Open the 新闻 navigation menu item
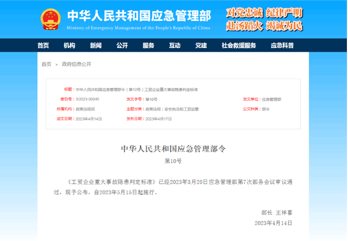 tap(96, 45)
